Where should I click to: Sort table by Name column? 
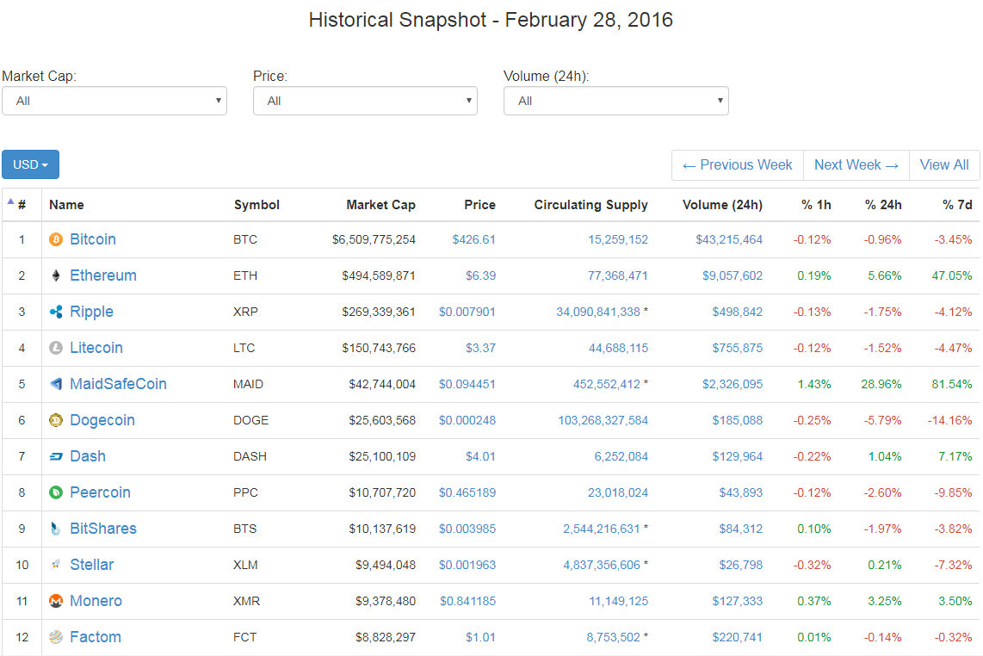(66, 205)
